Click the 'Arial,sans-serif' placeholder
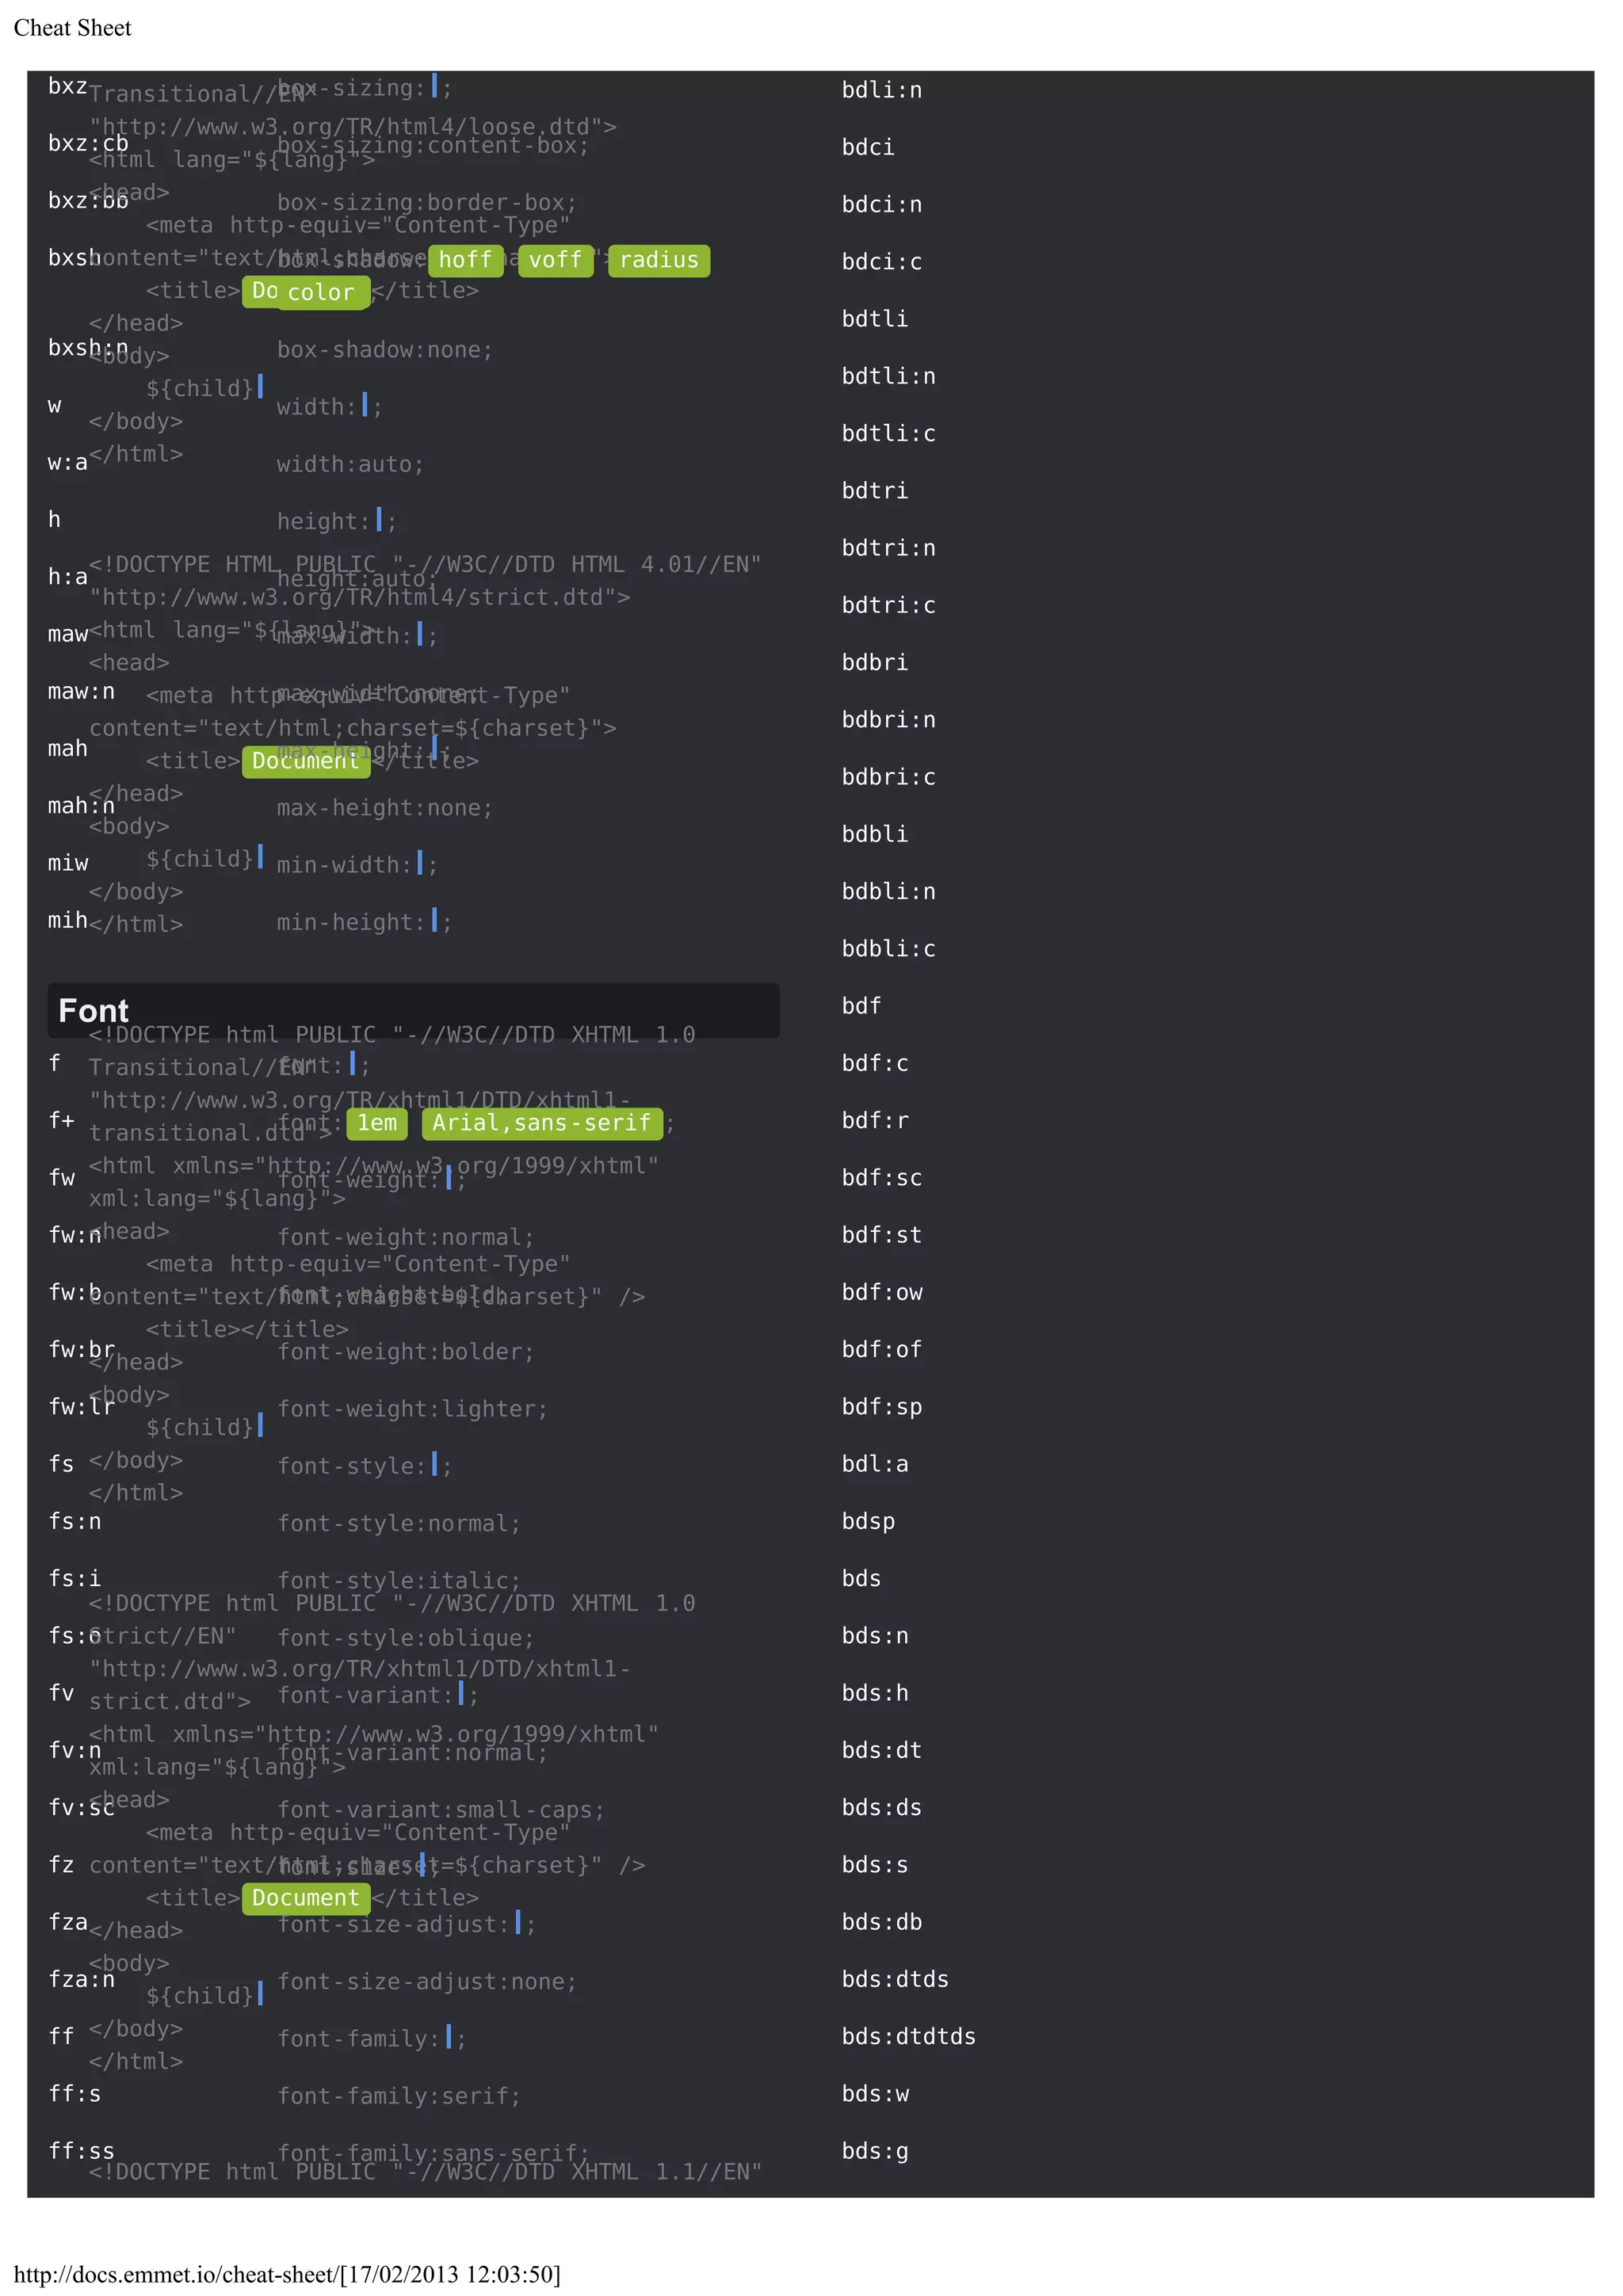Screen dimensions: 1623x2296 pos(541,1123)
